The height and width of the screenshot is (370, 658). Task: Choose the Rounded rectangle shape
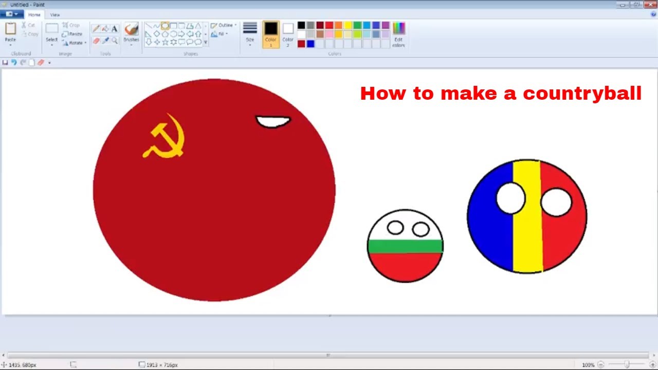coord(181,26)
